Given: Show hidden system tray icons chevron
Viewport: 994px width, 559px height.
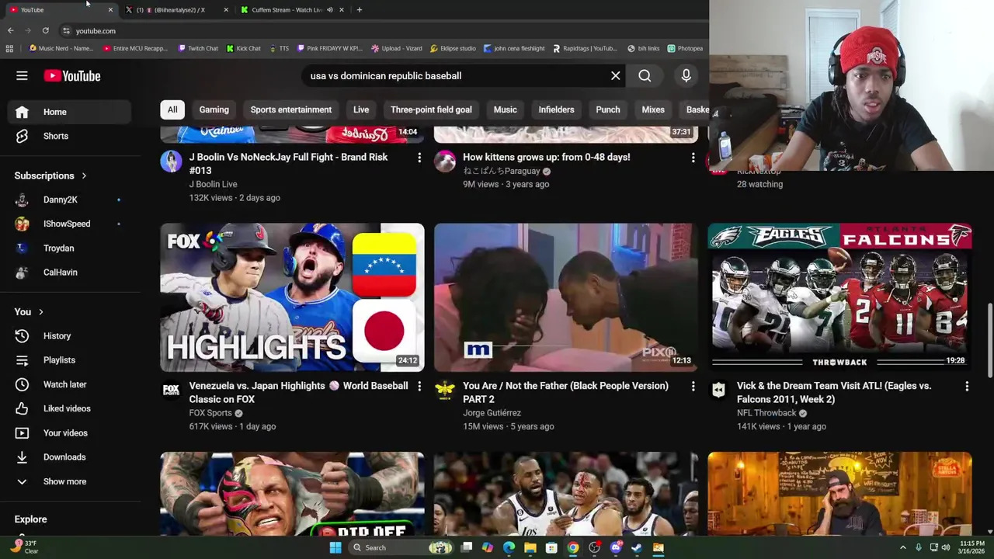Looking at the screenshot, I should (902, 547).
